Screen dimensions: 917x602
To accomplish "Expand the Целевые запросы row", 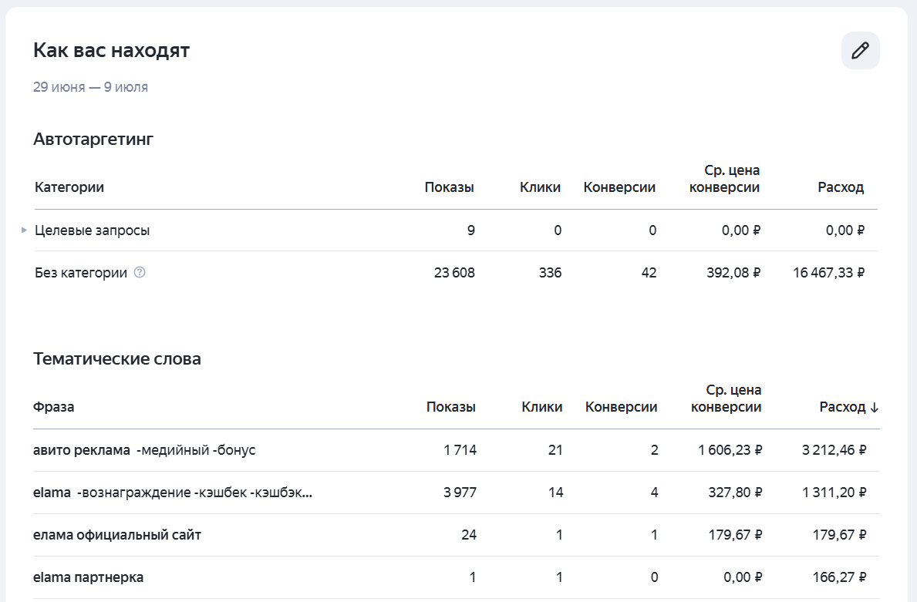I will [24, 230].
